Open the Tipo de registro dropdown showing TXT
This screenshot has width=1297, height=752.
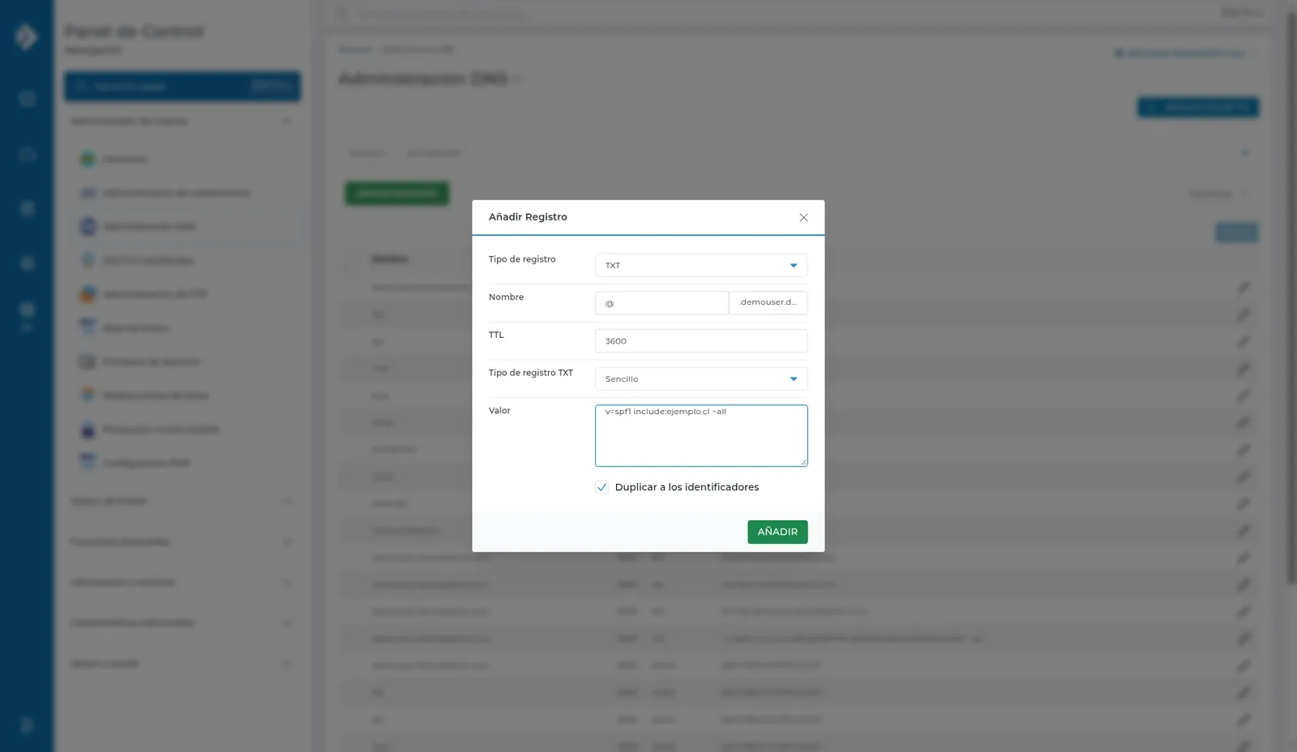701,265
